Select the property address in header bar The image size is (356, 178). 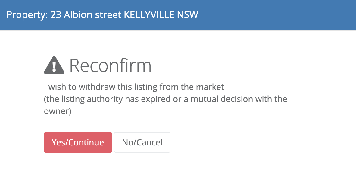coord(124,15)
